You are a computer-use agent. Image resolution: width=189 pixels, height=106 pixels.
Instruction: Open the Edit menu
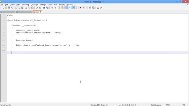coord(6,5)
